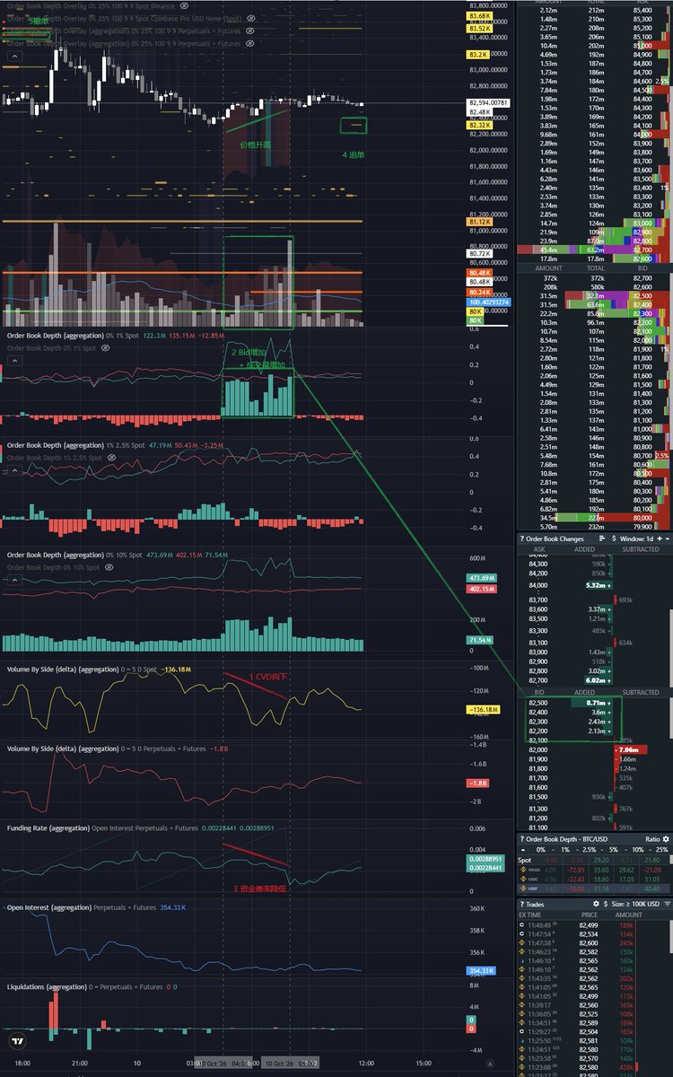Increase window with plus in Order Book Changes

[x=659, y=538]
